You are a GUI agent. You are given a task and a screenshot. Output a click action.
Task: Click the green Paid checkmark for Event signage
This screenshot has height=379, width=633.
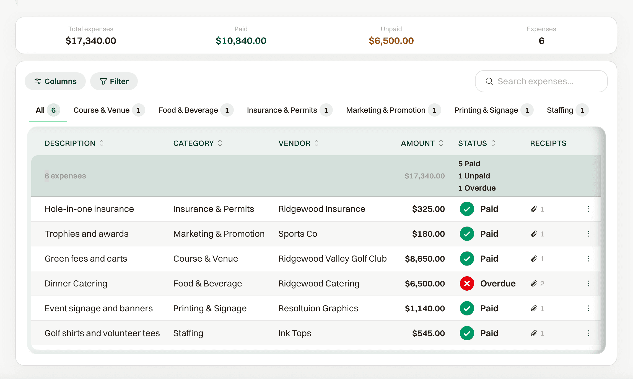point(467,308)
